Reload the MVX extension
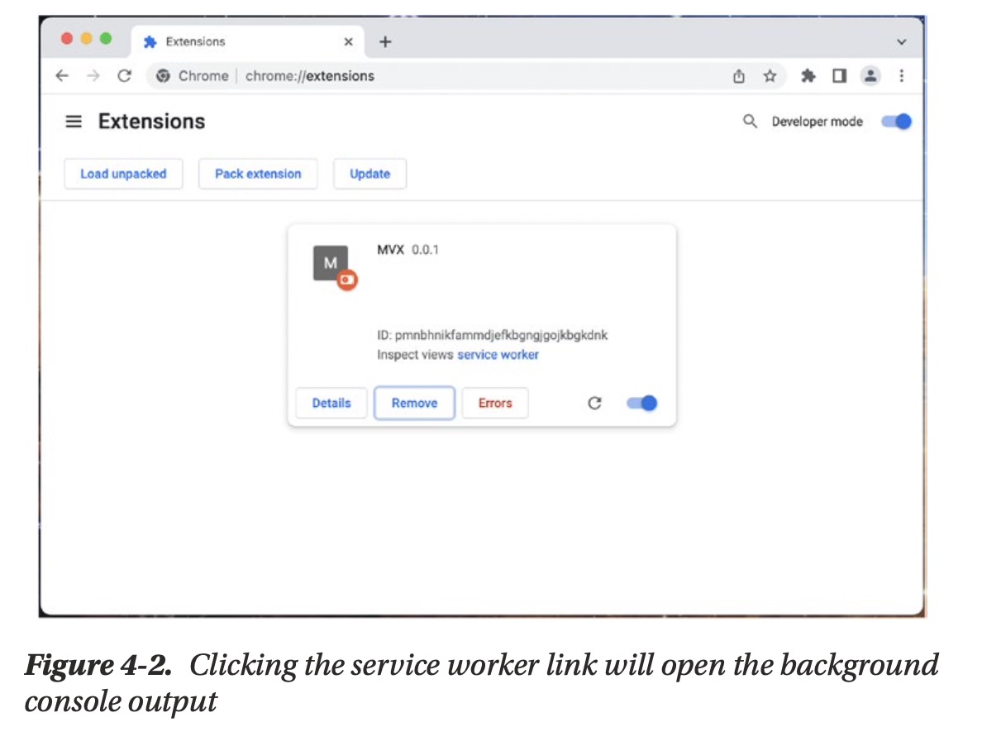Viewport: 982px width, 746px height. point(593,404)
